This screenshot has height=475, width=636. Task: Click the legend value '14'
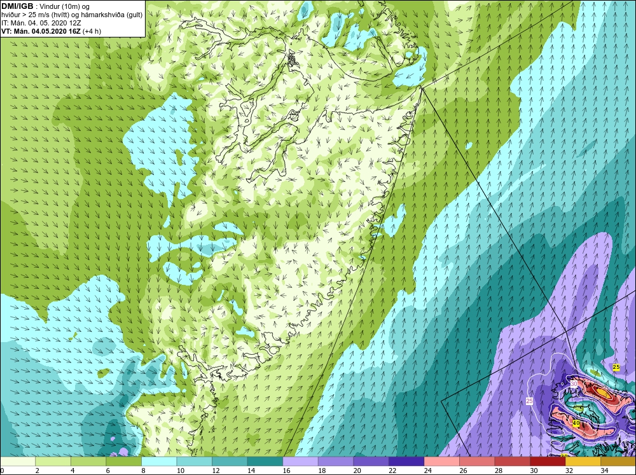251,471
